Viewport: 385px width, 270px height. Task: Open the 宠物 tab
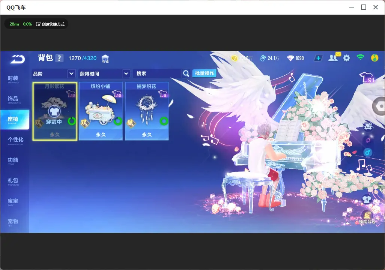[x=14, y=222]
